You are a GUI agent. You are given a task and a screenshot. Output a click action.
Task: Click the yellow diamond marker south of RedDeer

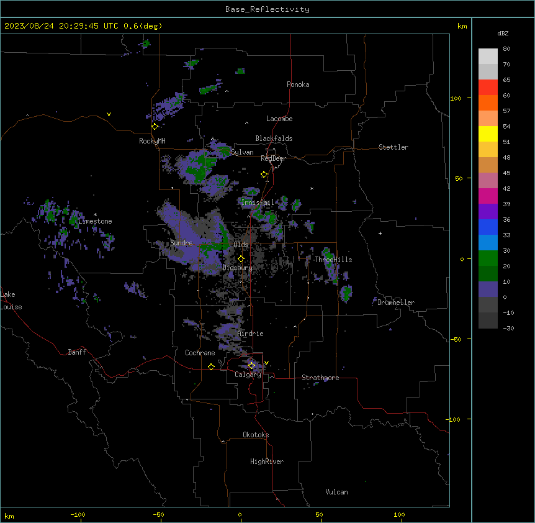tap(264, 175)
